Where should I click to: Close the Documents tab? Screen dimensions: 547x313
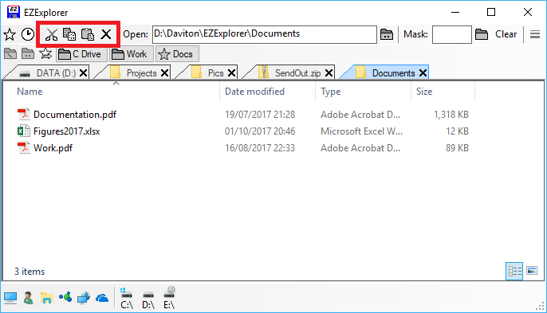pos(423,72)
